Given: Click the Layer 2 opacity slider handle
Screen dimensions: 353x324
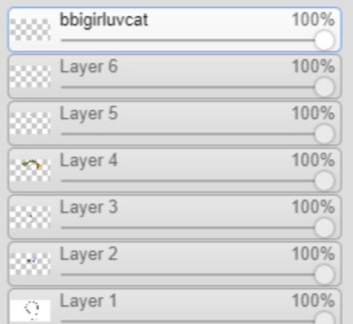Looking at the screenshot, I should (x=324, y=275).
